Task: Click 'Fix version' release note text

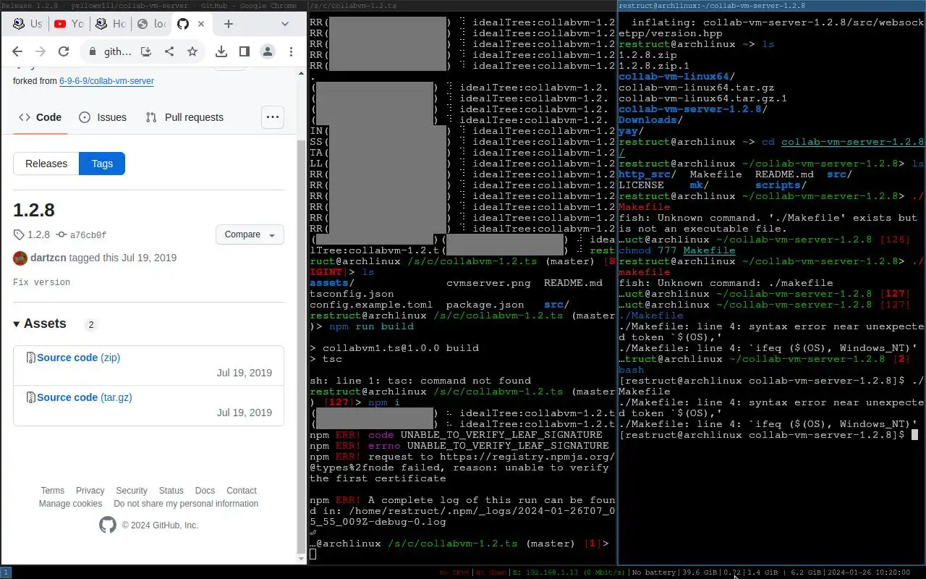Action: click(41, 282)
